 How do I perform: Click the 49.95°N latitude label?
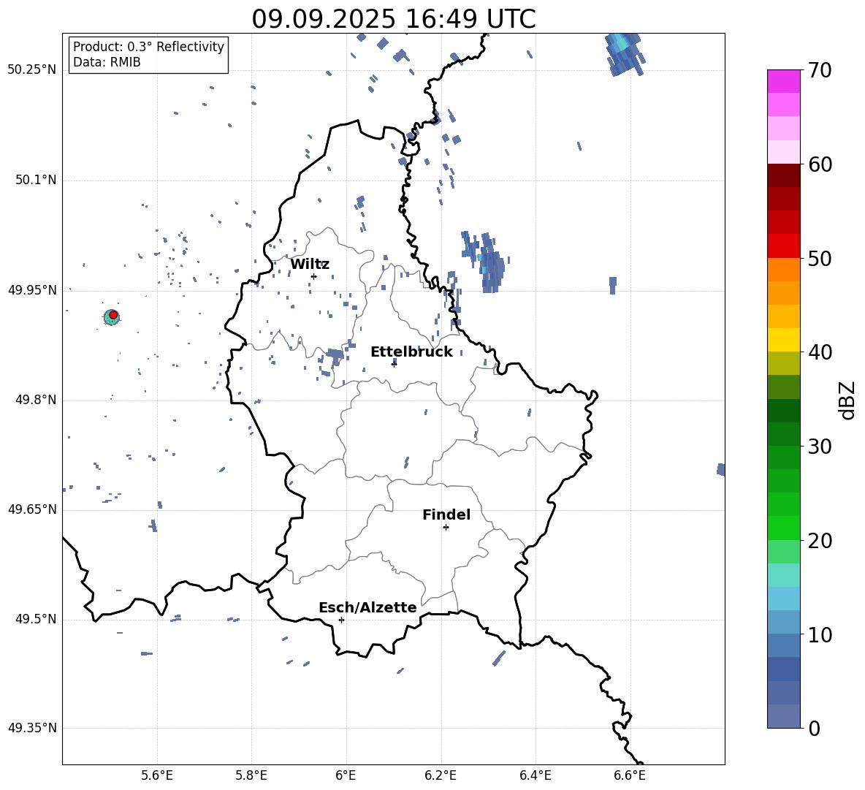[32, 290]
